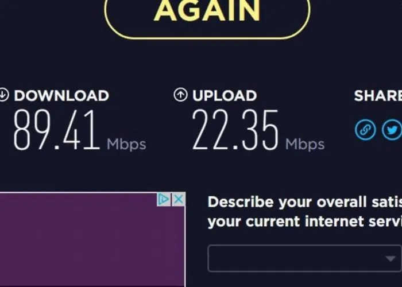Click the 22.35 upload speed value

click(235, 130)
